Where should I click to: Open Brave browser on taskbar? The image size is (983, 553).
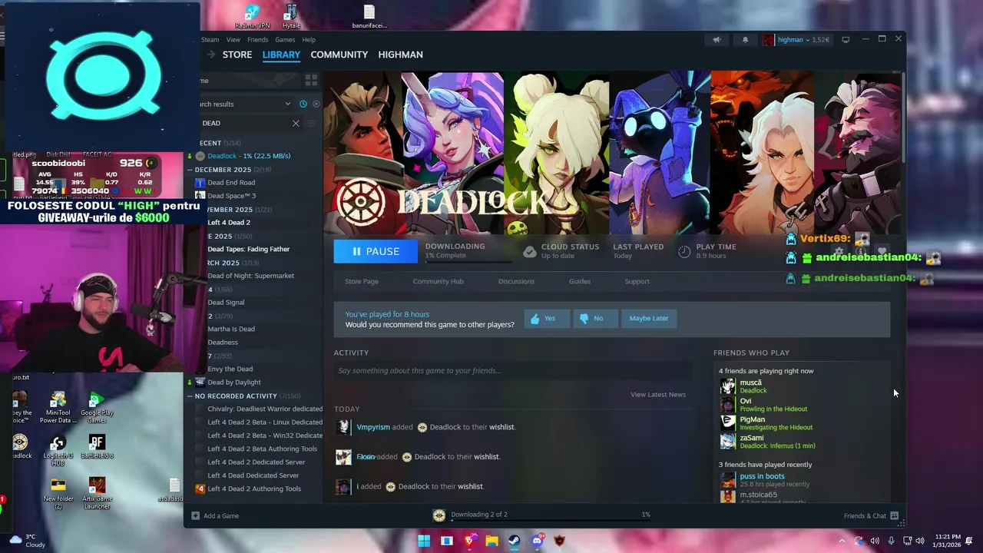tap(469, 541)
